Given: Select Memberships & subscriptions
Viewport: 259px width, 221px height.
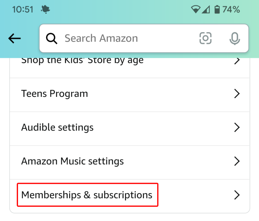Looking at the screenshot, I should click(x=87, y=195).
